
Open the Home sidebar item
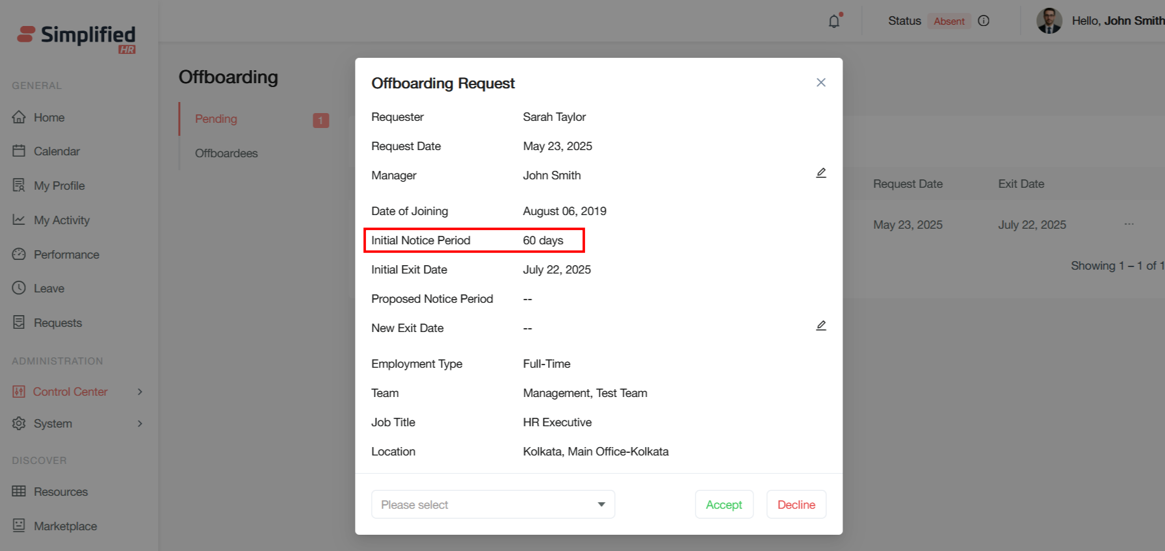click(x=49, y=118)
